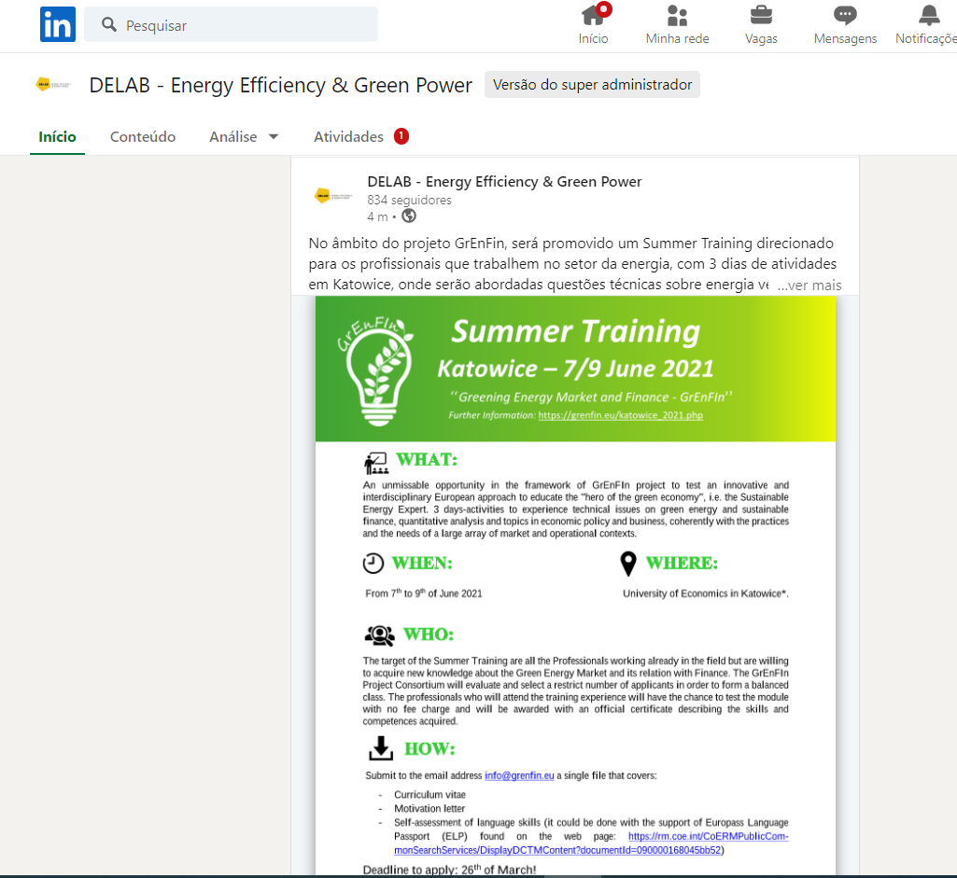Click the 'From 7th to 9th of June 2021' text
This screenshot has height=878, width=957.
click(424, 592)
